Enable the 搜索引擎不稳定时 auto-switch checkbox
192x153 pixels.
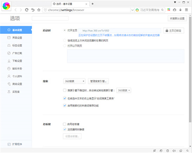pos(65,90)
